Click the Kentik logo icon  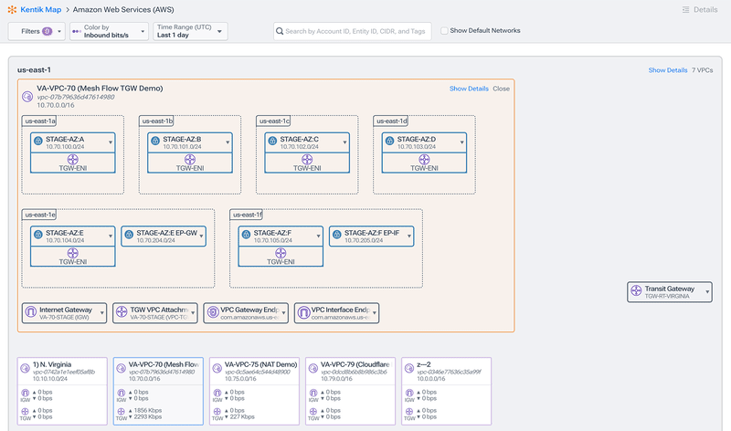(x=12, y=9)
